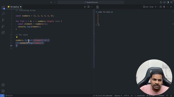Click Ln 14, Col 2 status entry
The height and width of the screenshot is (97, 174).
click(x=103, y=96)
